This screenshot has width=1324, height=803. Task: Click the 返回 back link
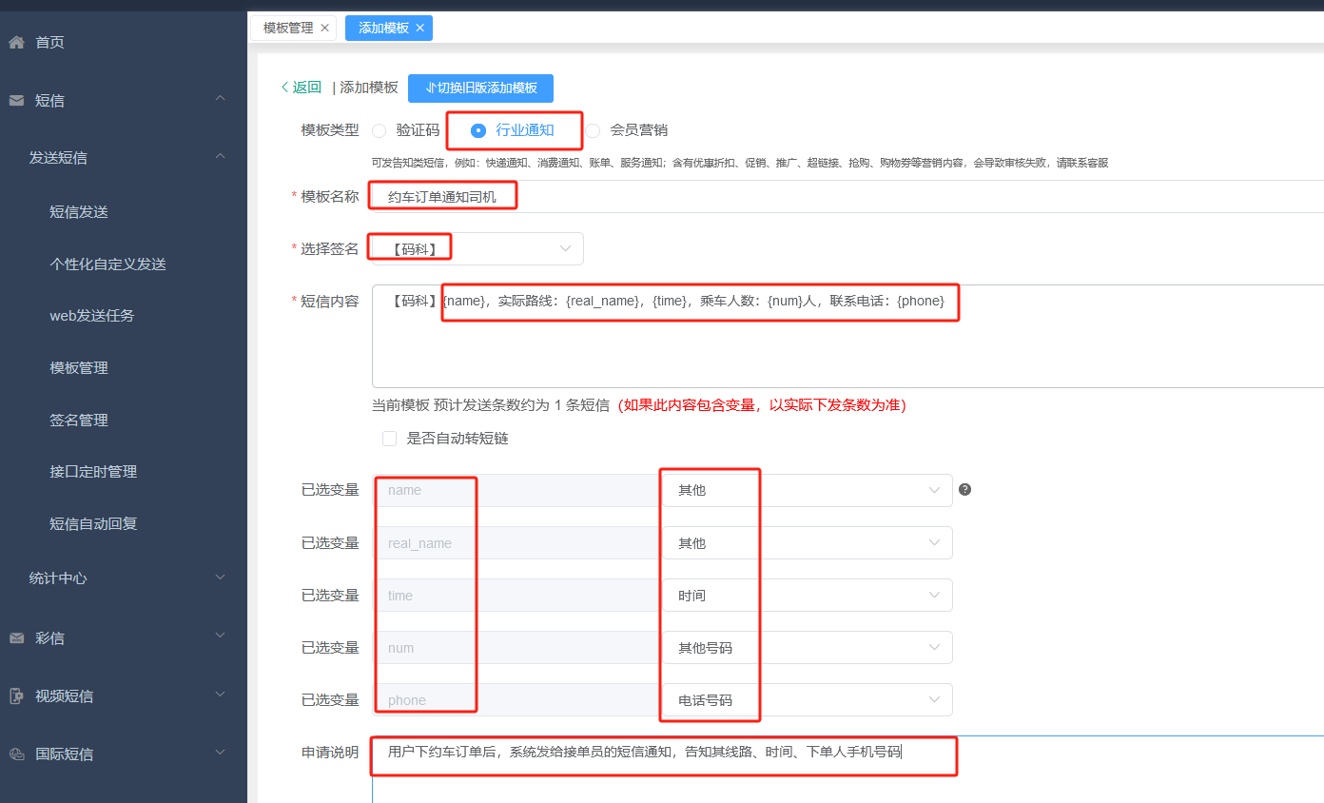pyautogui.click(x=302, y=88)
